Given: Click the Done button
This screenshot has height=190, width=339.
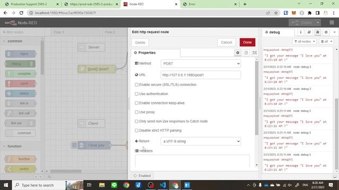Looking at the screenshot, I should pyautogui.click(x=247, y=42).
